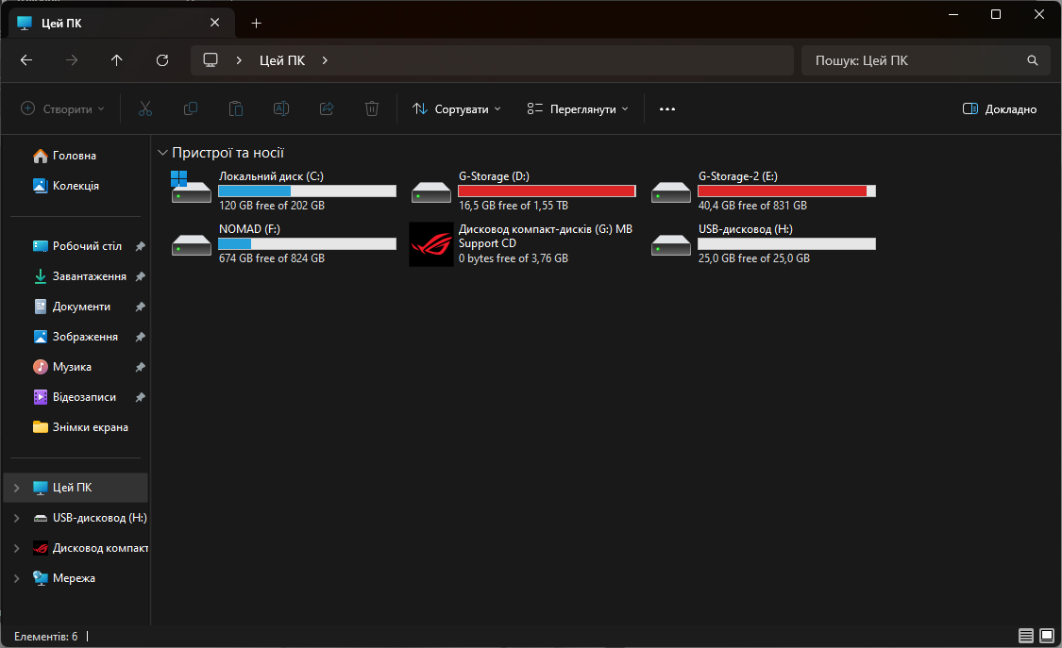The width and height of the screenshot is (1062, 648).
Task: Open the ellipsis (see more) menu
Action: [667, 108]
